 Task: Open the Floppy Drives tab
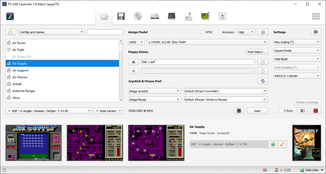(121, 16)
